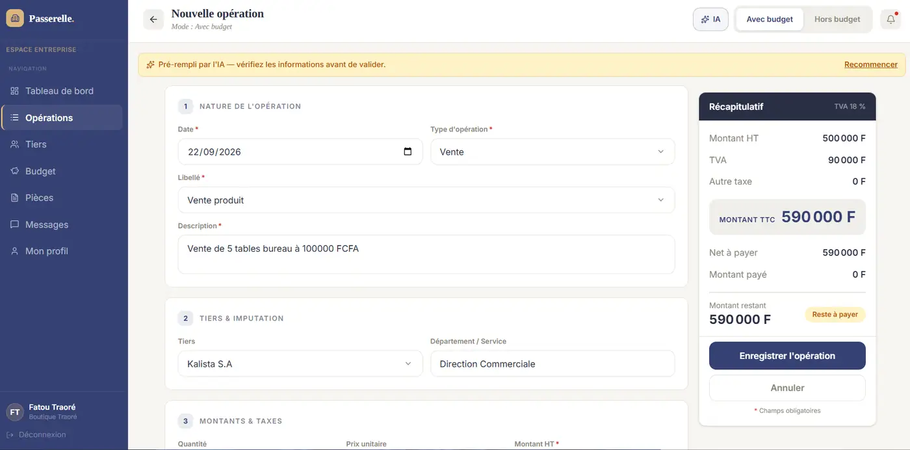Click the Montant restant 590 000 F value

(x=740, y=319)
